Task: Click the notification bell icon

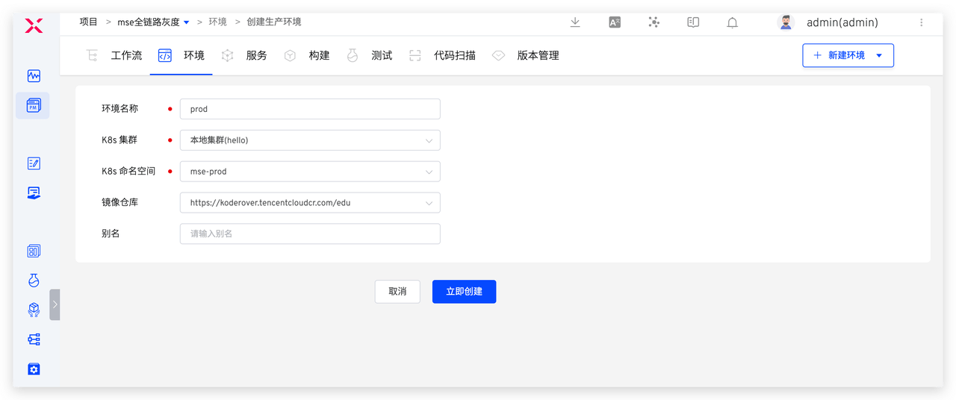Action: 732,22
